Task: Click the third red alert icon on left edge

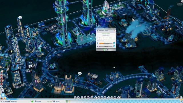Action: tap(1, 78)
